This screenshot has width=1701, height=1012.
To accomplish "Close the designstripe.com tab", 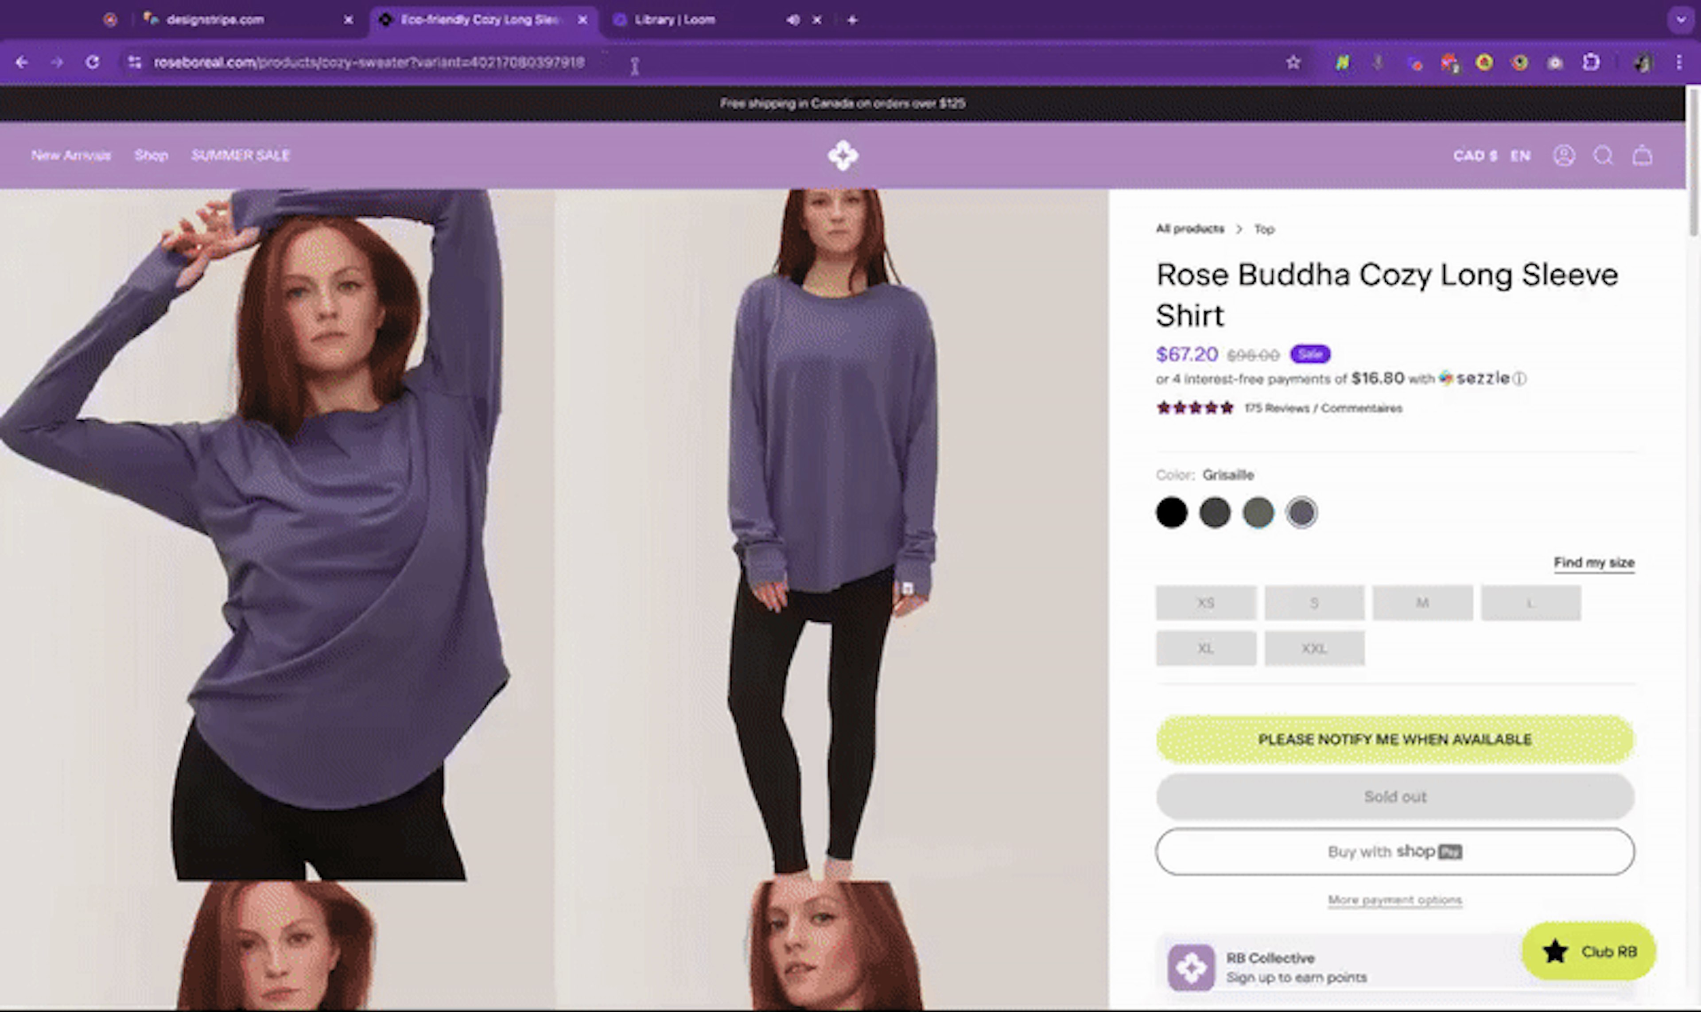I will point(349,20).
